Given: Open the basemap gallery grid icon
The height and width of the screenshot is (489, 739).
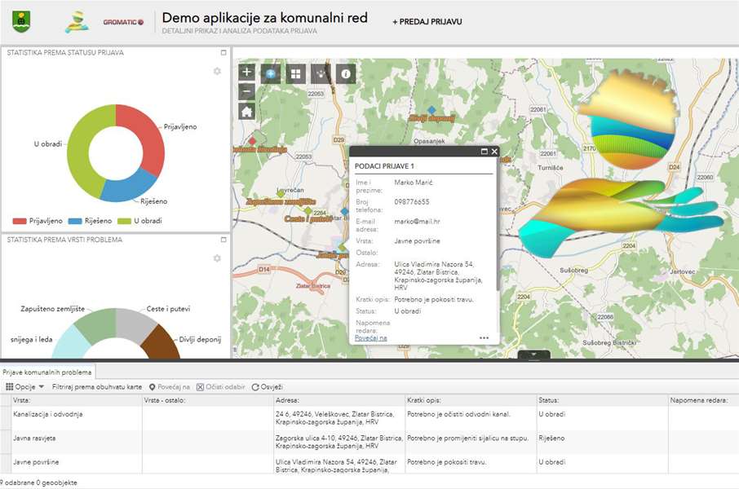Looking at the screenshot, I should tap(295, 73).
